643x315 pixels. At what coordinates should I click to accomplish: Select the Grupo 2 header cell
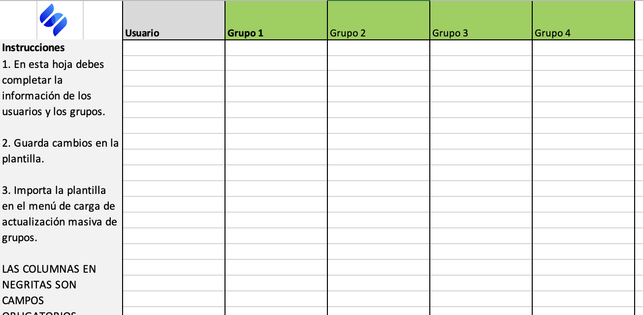(379, 20)
